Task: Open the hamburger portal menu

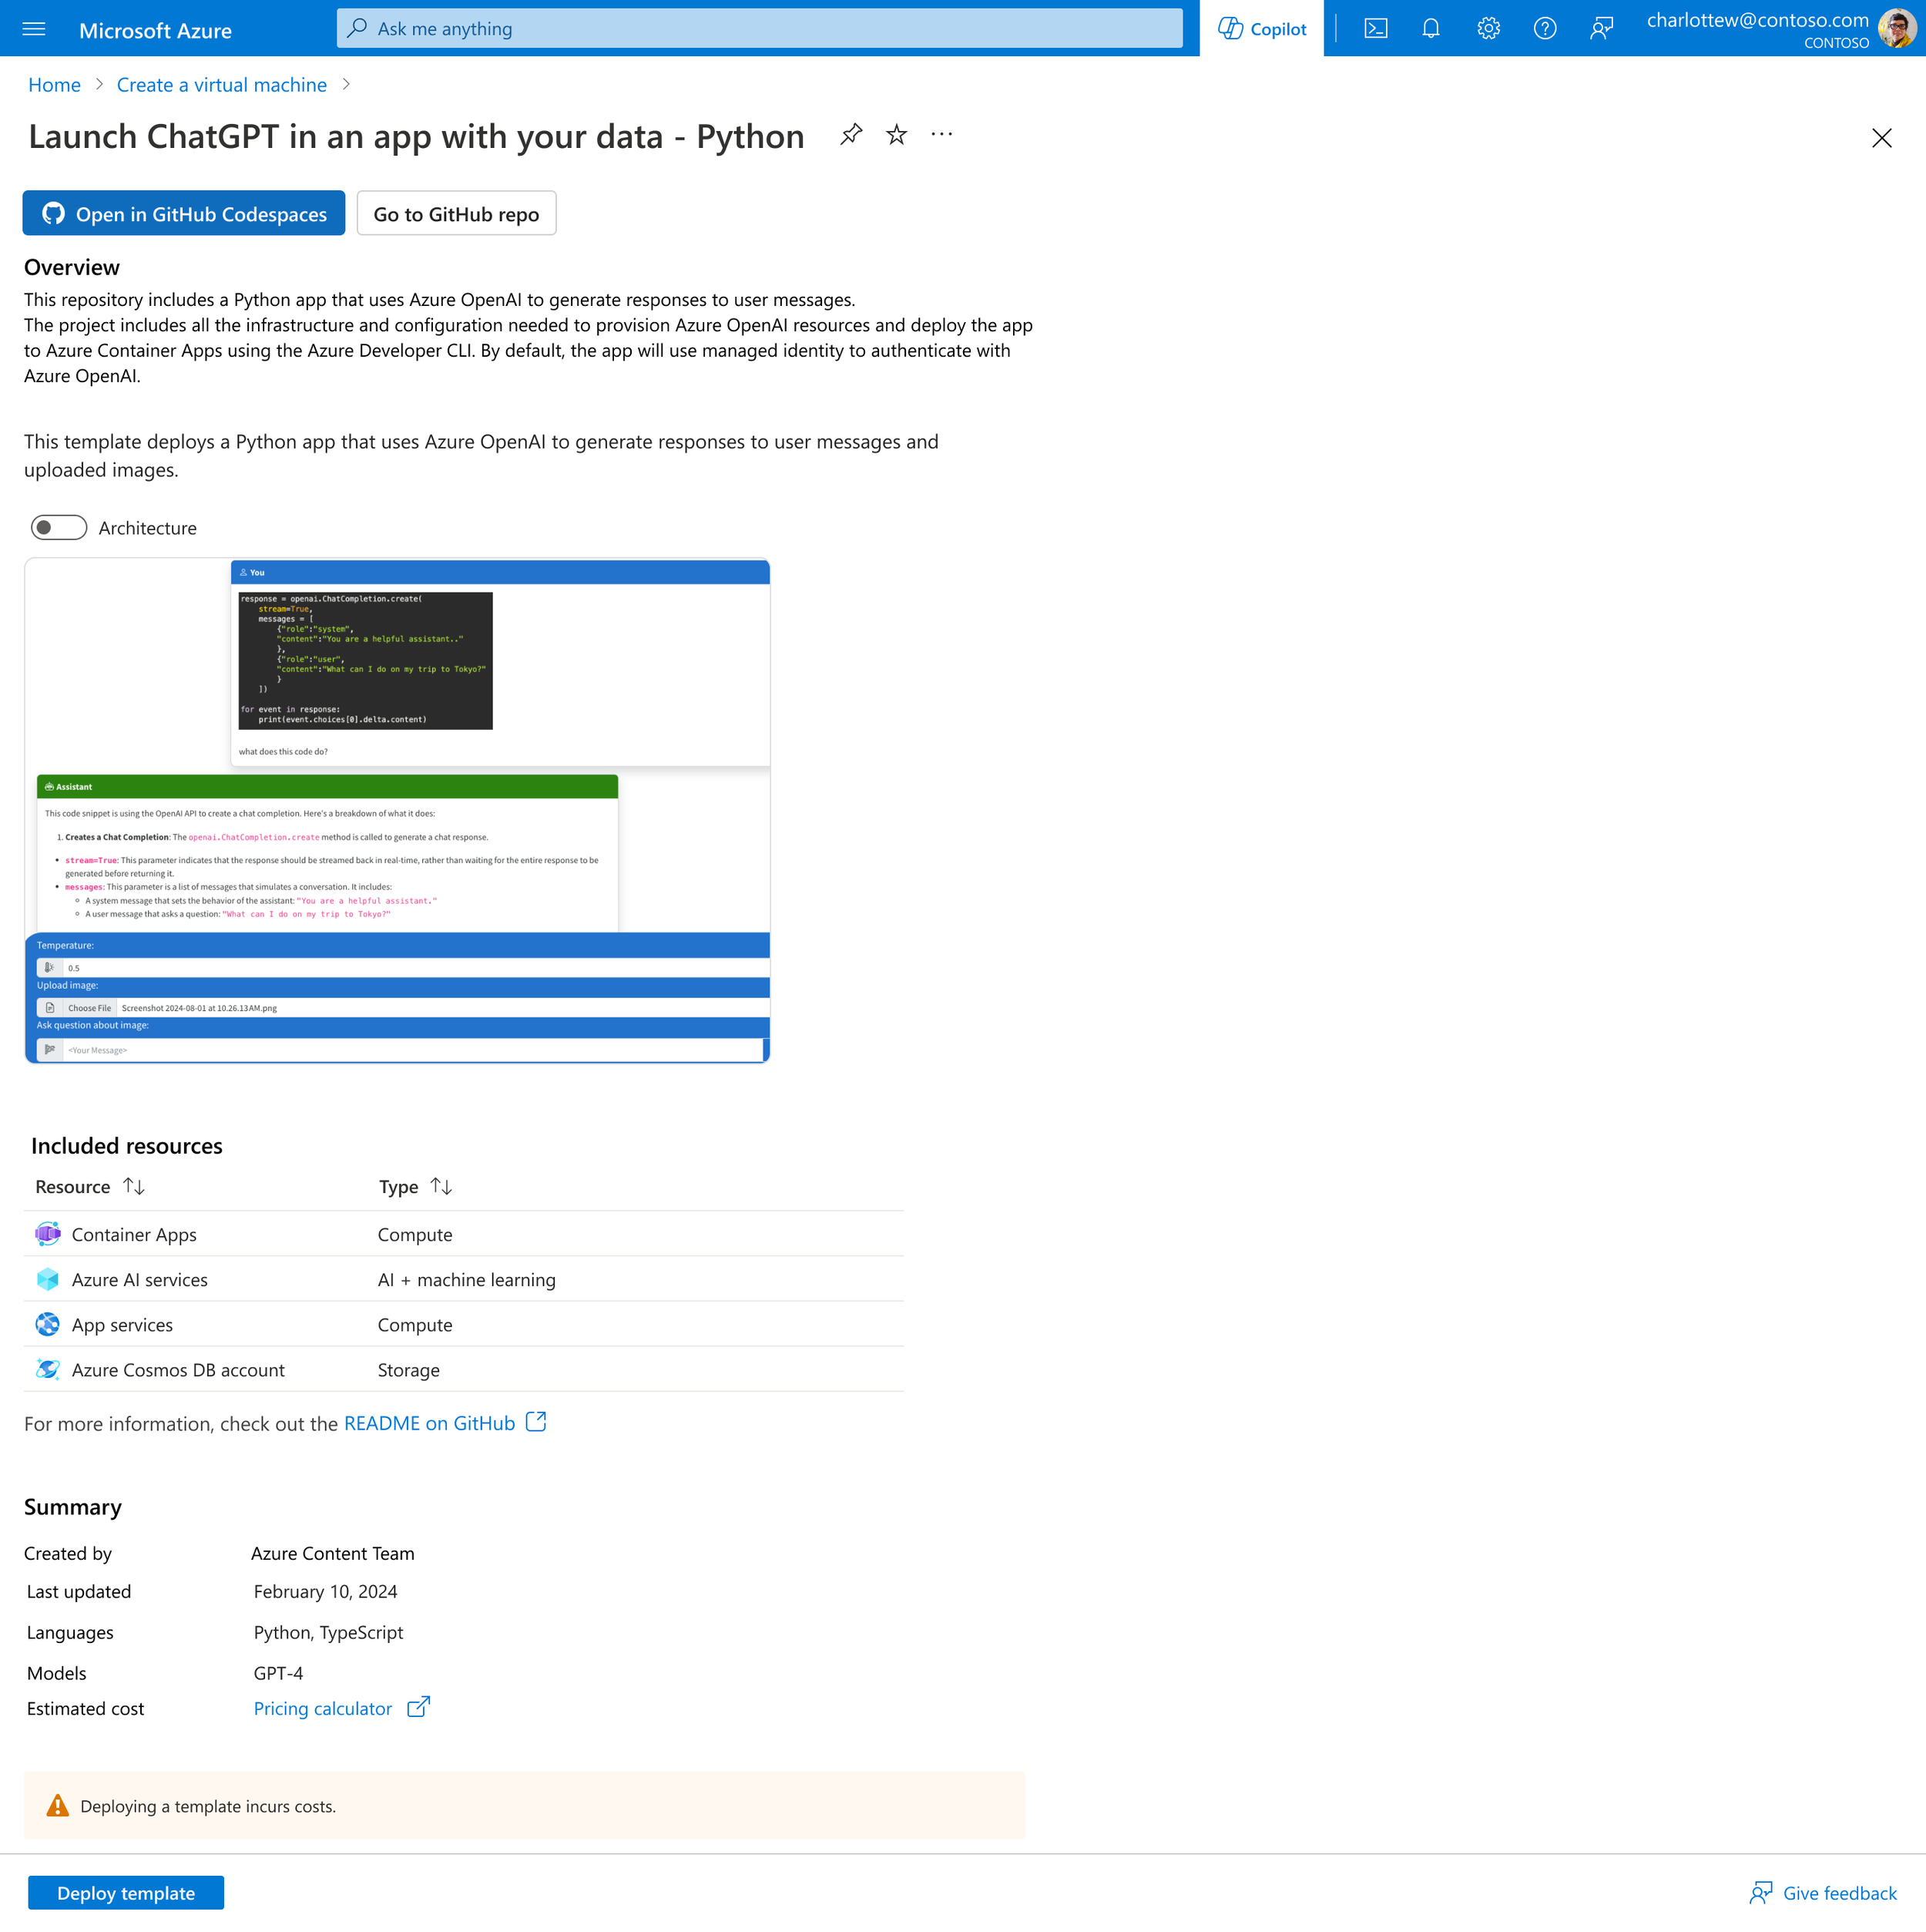Action: click(x=34, y=29)
